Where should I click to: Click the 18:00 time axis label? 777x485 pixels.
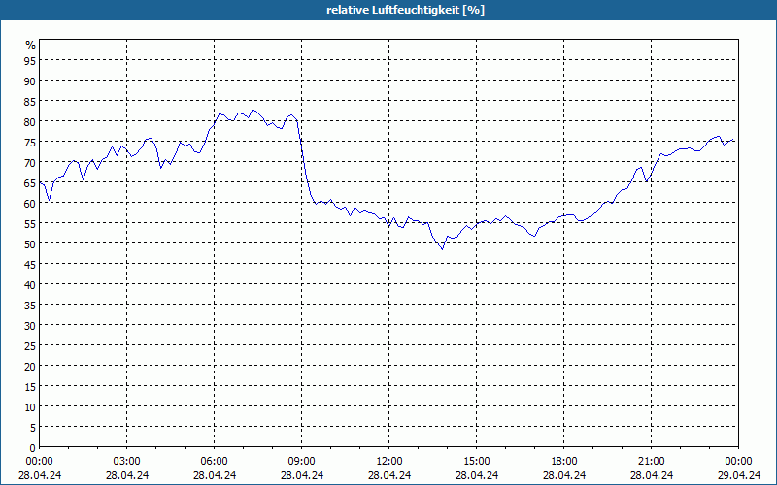pos(564,462)
